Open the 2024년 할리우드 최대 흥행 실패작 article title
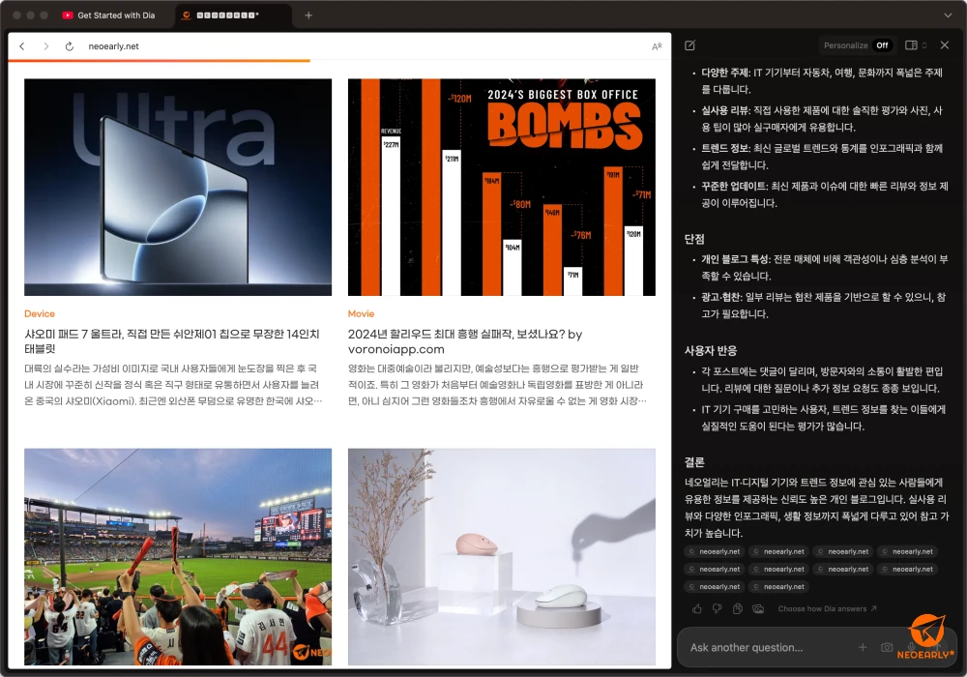Screen dimensions: 967x677 pyautogui.click(x=465, y=341)
